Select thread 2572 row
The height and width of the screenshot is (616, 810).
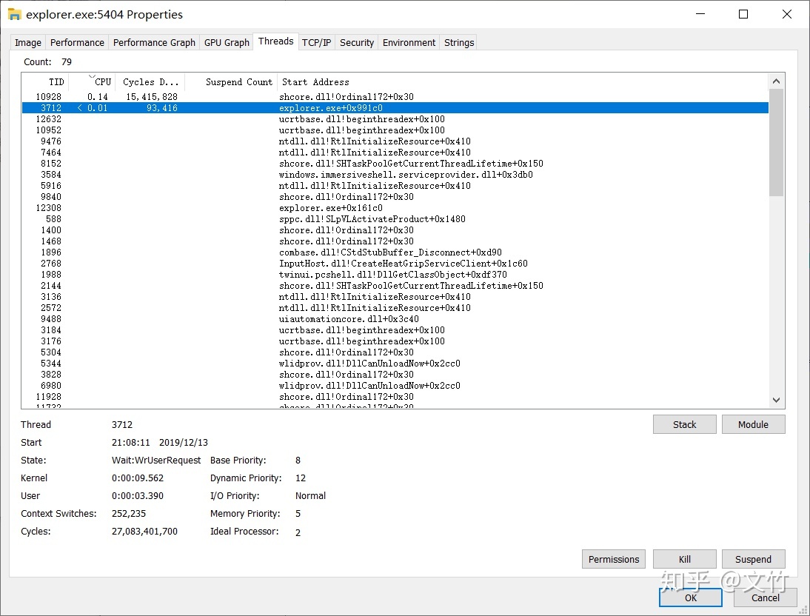coord(395,308)
